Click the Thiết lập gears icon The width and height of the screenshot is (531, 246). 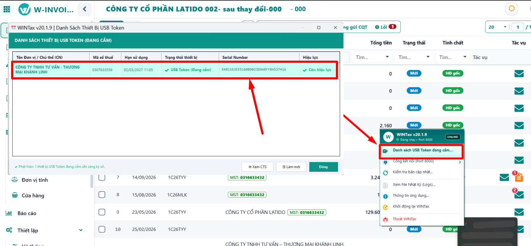tap(9, 230)
